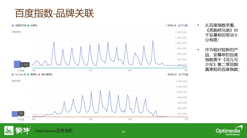The height and width of the screenshot is (138, 247).
Task: Click the orange 蒙牛真果粒 legend swatch
Action: [x=39, y=74]
